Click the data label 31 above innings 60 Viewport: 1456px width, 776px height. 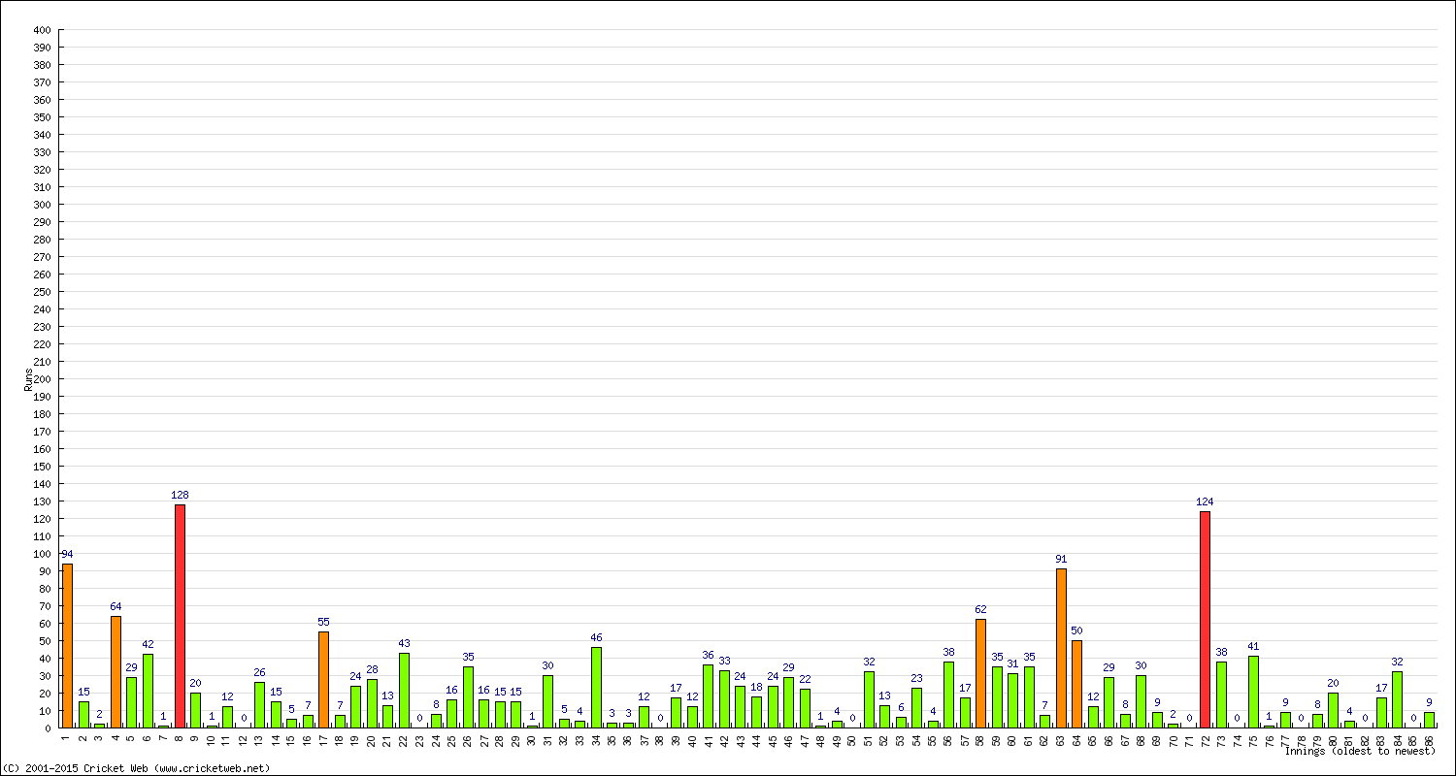tap(1013, 663)
